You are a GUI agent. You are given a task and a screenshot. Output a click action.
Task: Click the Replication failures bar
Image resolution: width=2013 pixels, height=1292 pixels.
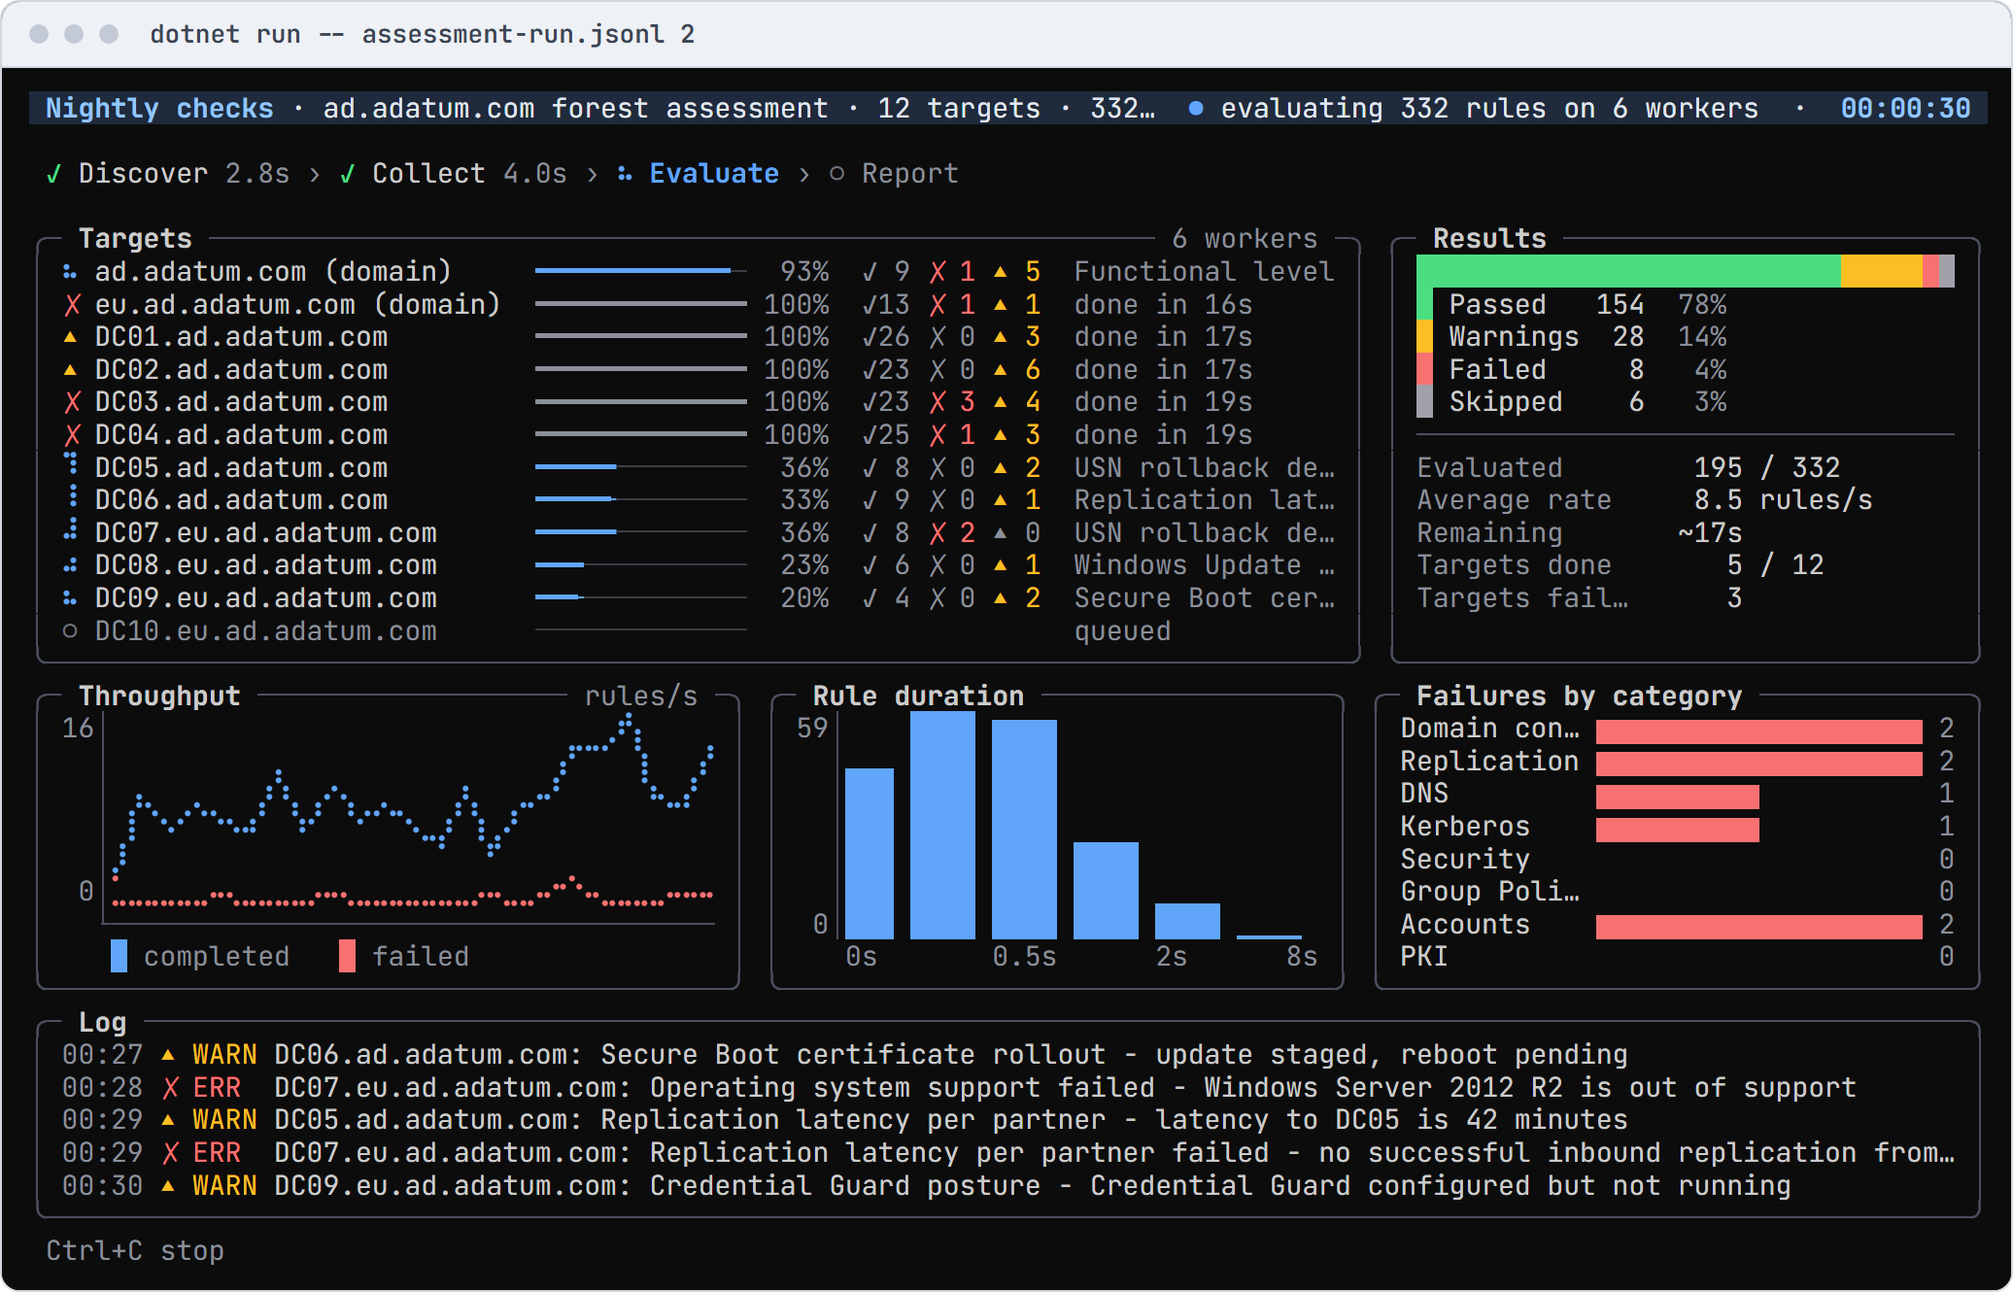tap(1758, 764)
